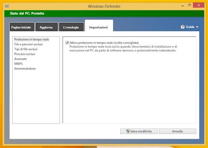Choose Tipi di file esclusi entry
Image resolution: width=208 pixels, height=148 pixels.
(x=26, y=49)
